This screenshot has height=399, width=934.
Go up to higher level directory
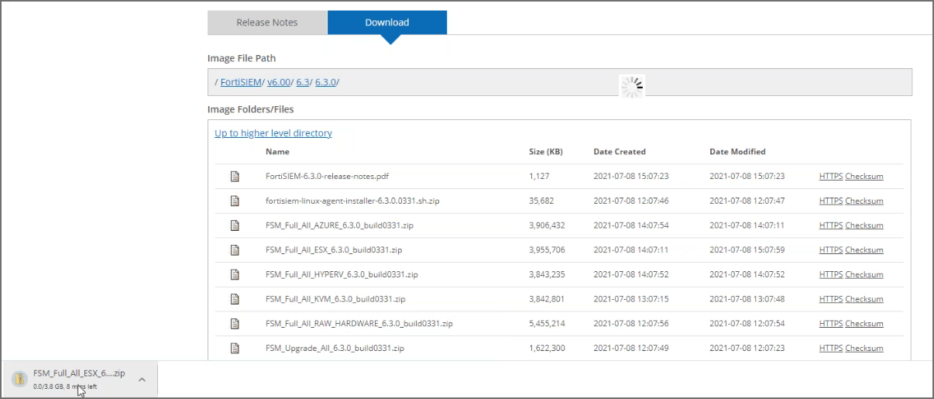tap(273, 133)
